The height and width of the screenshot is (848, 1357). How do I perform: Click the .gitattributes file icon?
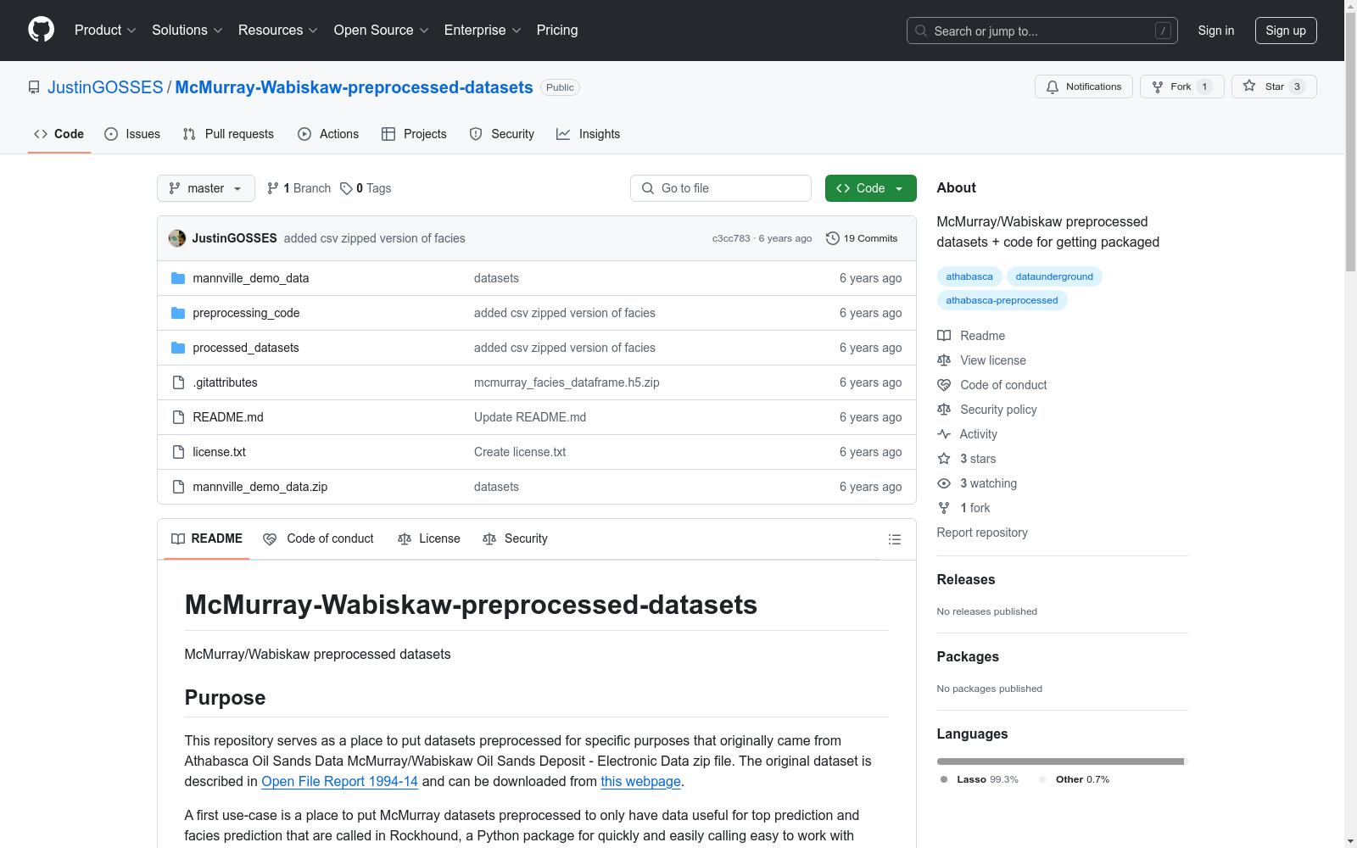pos(178,382)
